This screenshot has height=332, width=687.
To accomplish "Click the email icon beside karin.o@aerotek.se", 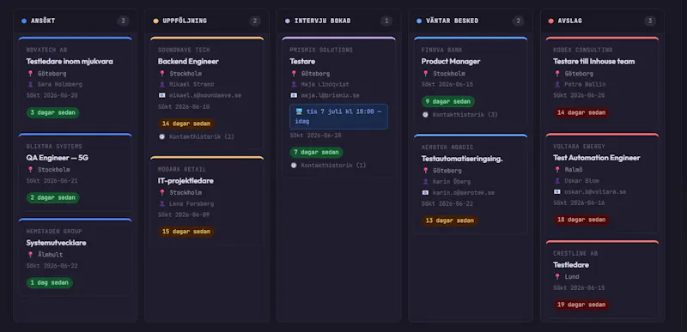I will 425,192.
